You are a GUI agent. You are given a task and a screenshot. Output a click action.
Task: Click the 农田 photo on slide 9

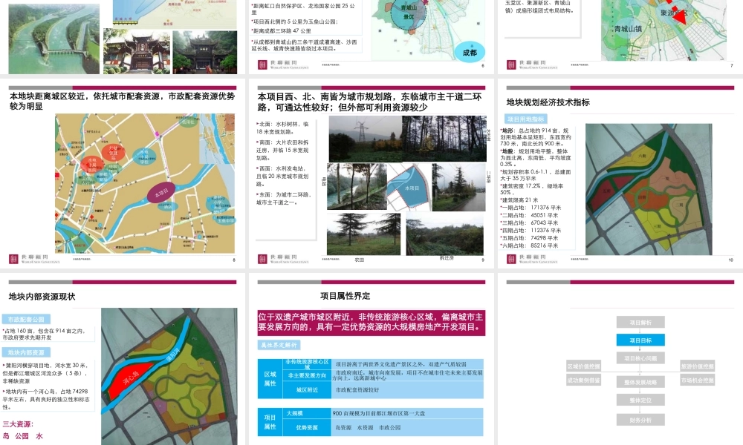(x=363, y=234)
